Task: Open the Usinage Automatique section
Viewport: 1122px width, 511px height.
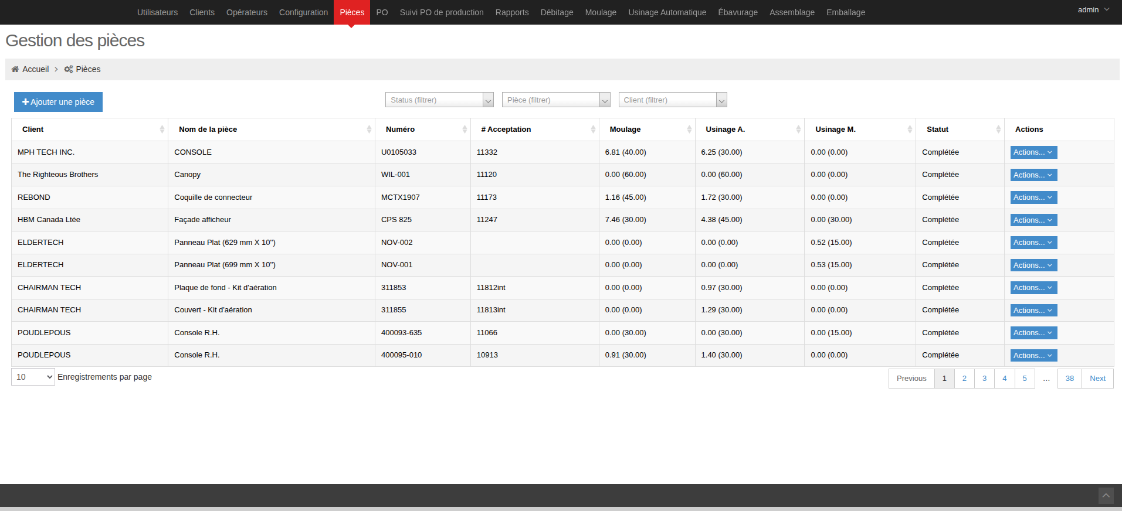Action: [667, 12]
